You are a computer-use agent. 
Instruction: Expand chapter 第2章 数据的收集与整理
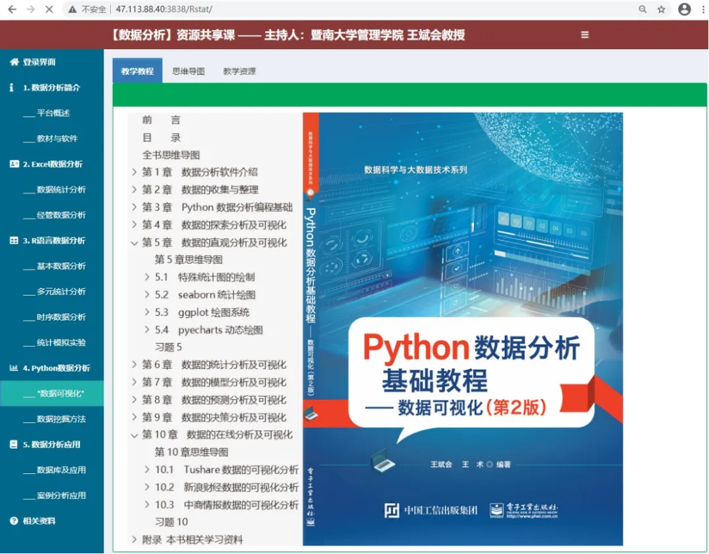point(135,189)
